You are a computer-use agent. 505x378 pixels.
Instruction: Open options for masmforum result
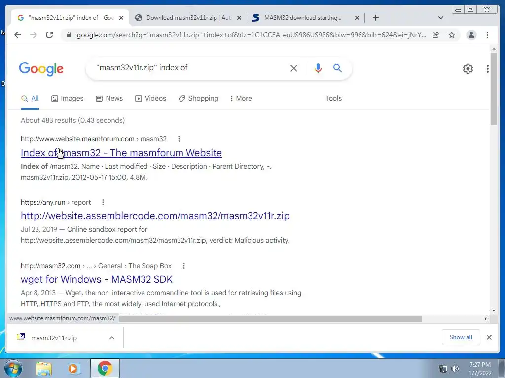click(179, 139)
